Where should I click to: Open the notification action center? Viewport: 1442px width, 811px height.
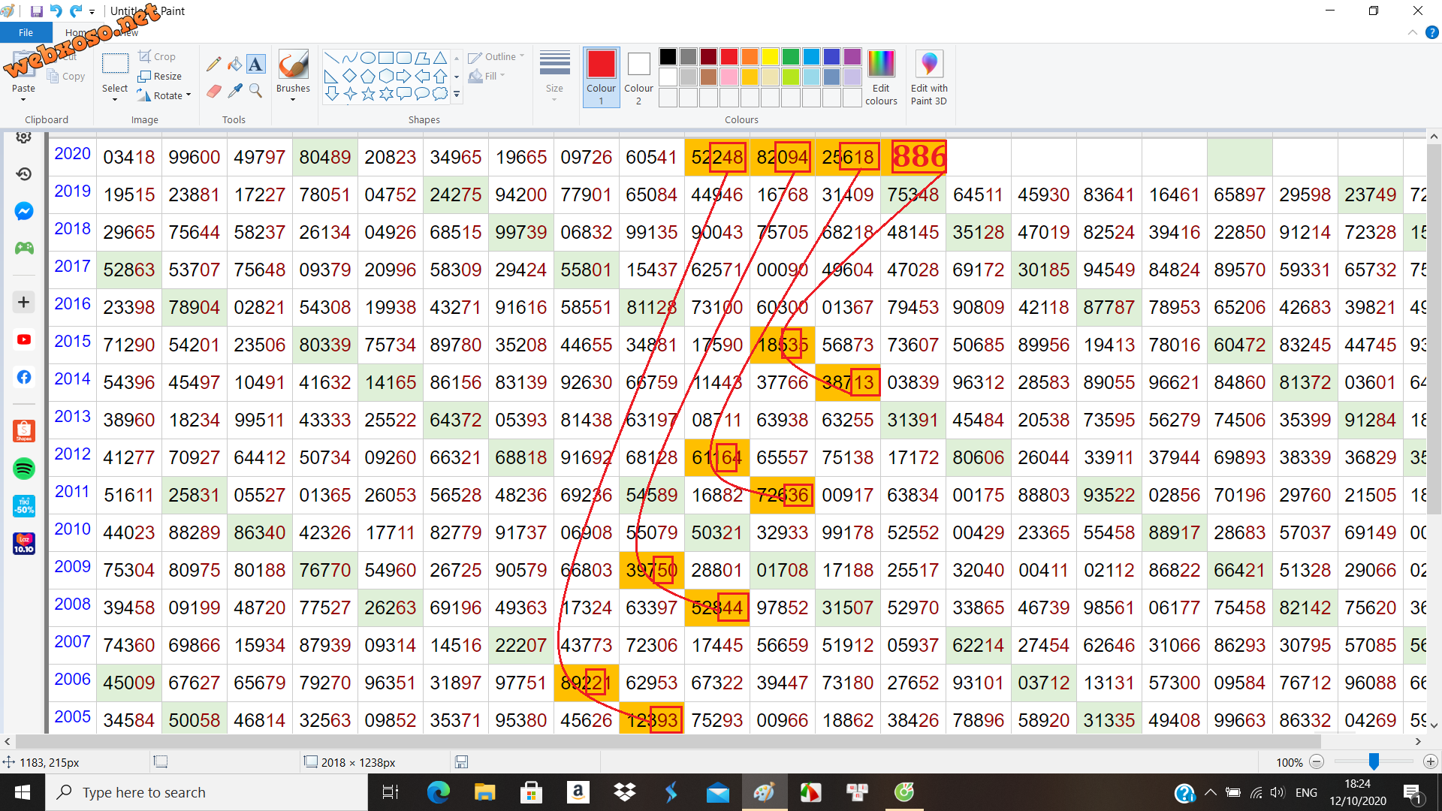(1413, 793)
